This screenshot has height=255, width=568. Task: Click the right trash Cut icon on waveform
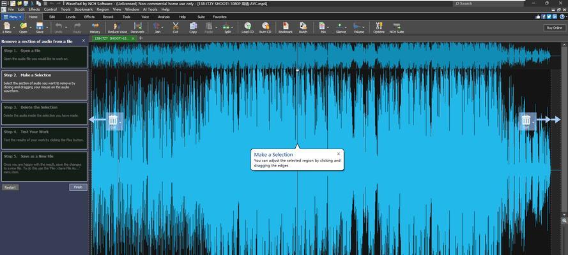tap(526, 120)
